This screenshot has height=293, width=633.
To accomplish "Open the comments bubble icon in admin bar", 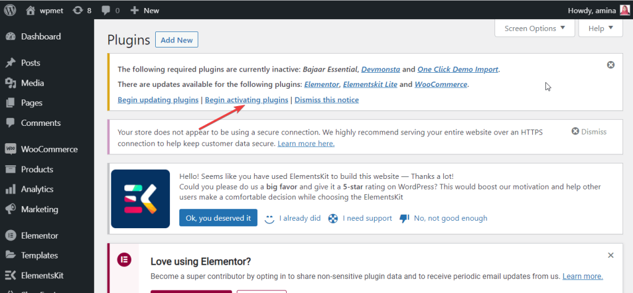I will pos(106,10).
